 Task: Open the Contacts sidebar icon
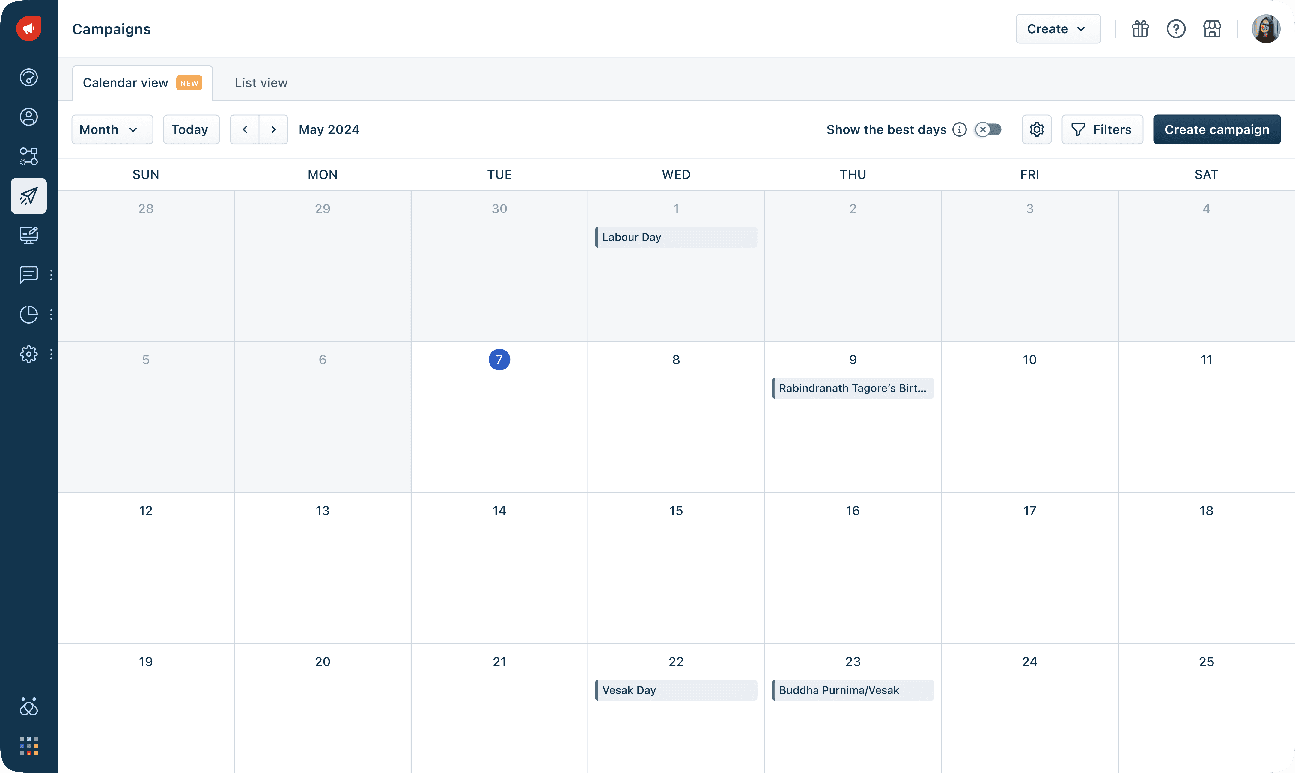(29, 117)
